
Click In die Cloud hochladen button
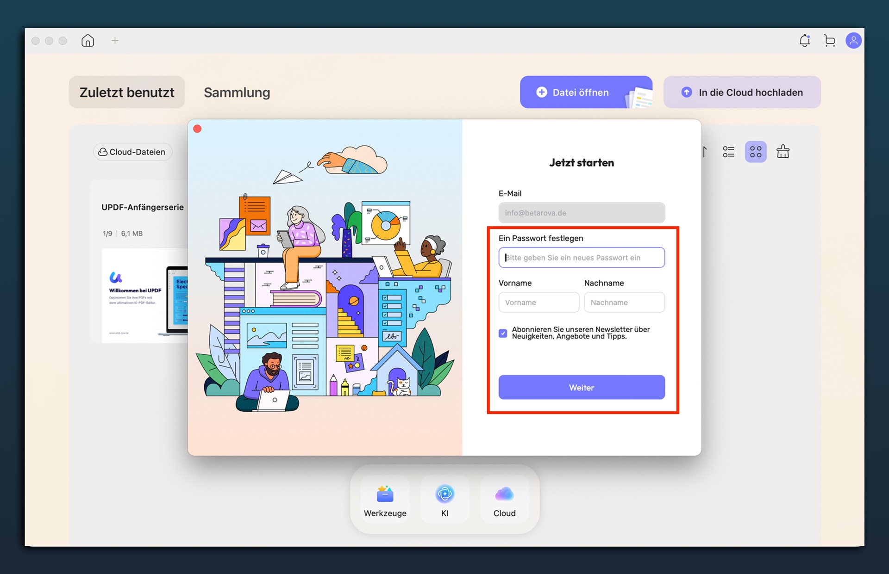[742, 92]
